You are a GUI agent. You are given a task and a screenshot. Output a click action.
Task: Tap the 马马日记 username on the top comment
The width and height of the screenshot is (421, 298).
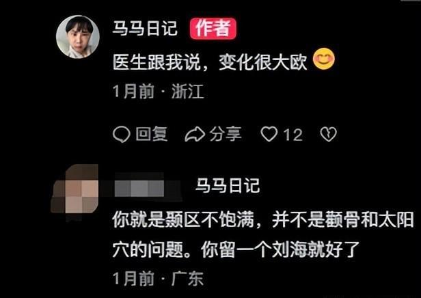coord(145,29)
